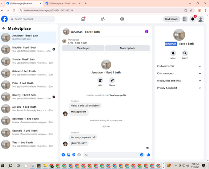Send a thumbs up like
Image resolution: width=209 pixels, height=169 pixels.
click(x=148, y=155)
